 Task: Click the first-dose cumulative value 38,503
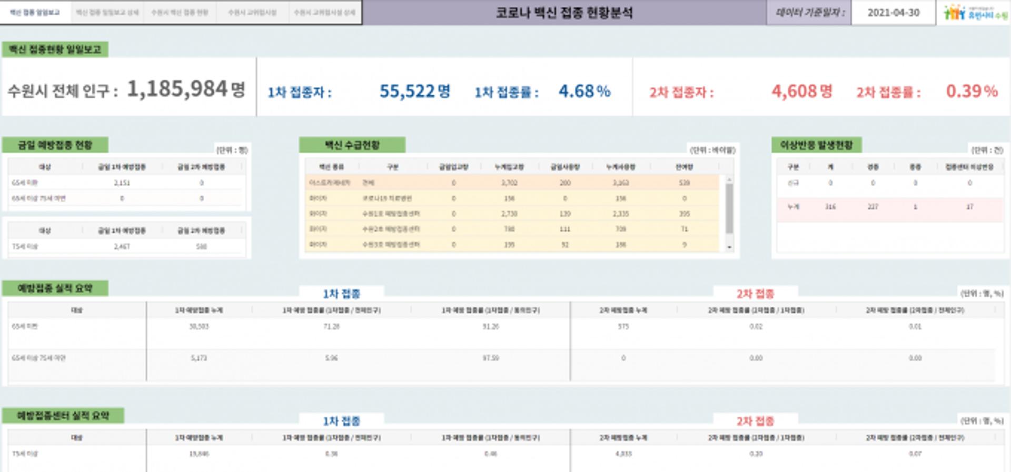[x=199, y=326]
